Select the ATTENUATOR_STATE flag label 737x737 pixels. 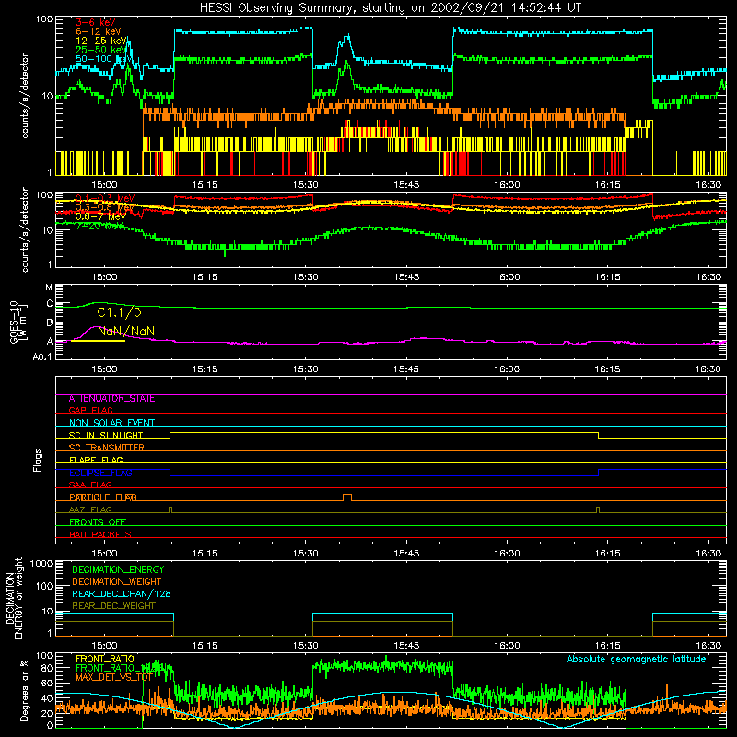[x=111, y=399]
